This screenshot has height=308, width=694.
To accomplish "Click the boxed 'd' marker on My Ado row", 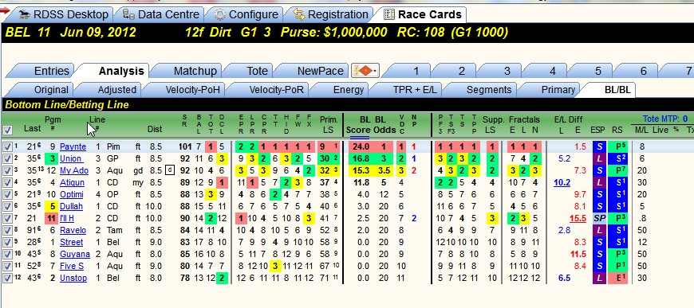I will pos(170,170).
